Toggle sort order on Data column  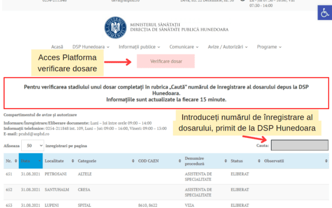click(x=30, y=161)
